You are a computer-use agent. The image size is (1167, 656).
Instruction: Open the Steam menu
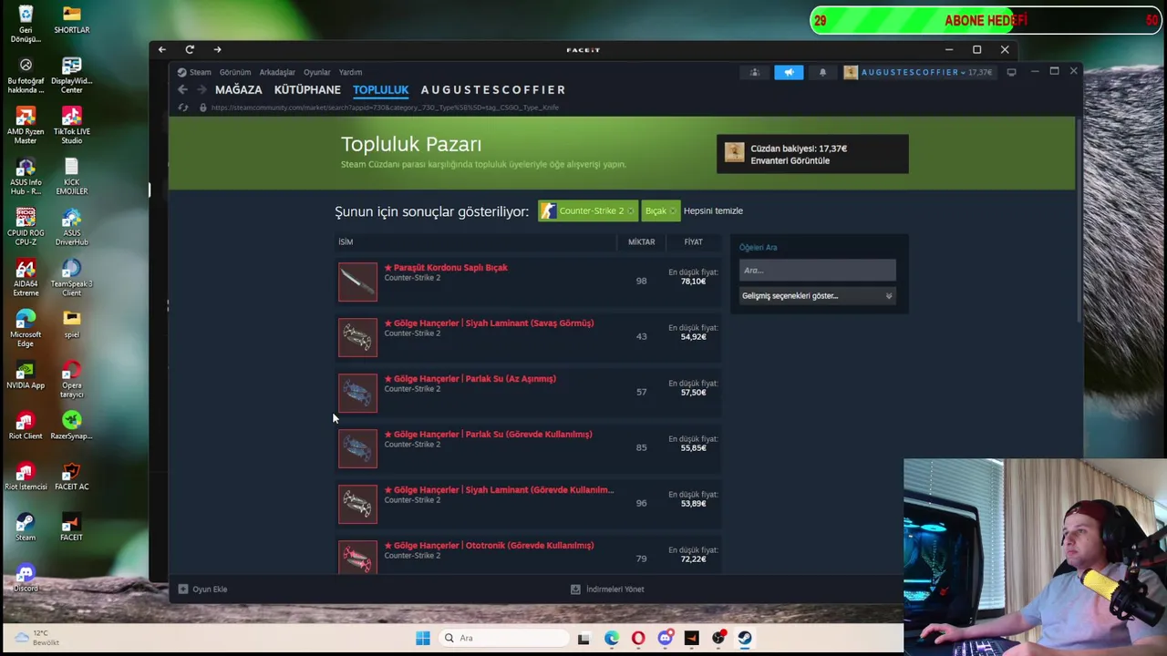(x=195, y=72)
